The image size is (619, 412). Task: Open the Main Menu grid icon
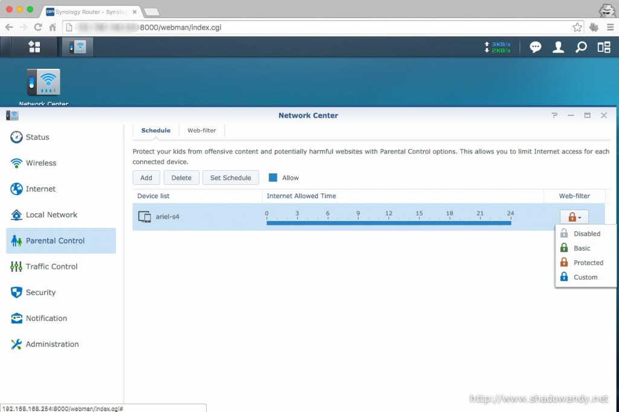click(x=34, y=47)
